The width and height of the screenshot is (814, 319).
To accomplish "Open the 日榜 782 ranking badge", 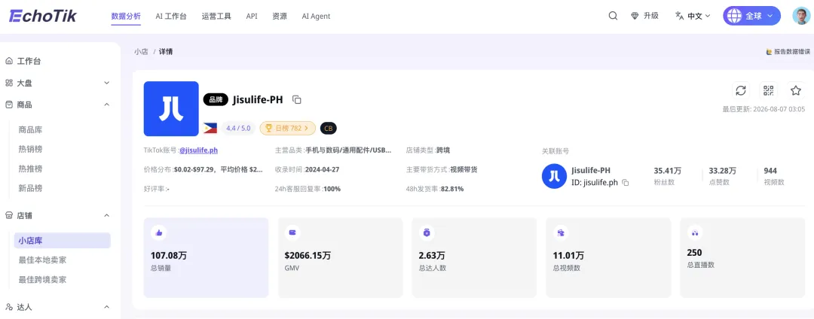I will coord(287,128).
